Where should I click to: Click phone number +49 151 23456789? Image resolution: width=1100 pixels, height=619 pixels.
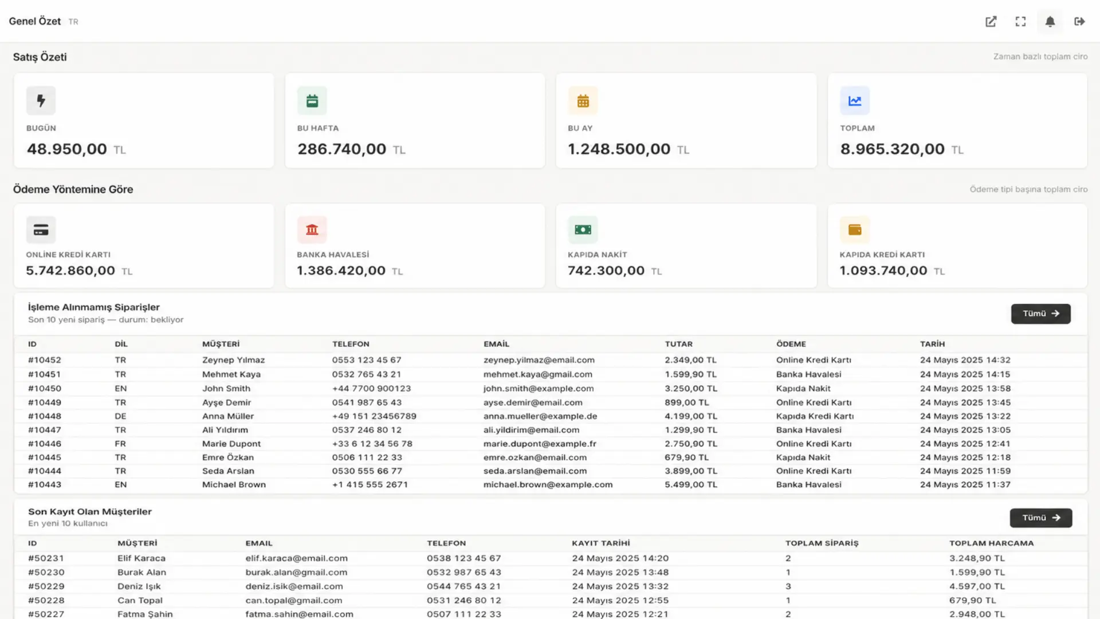[x=374, y=416]
